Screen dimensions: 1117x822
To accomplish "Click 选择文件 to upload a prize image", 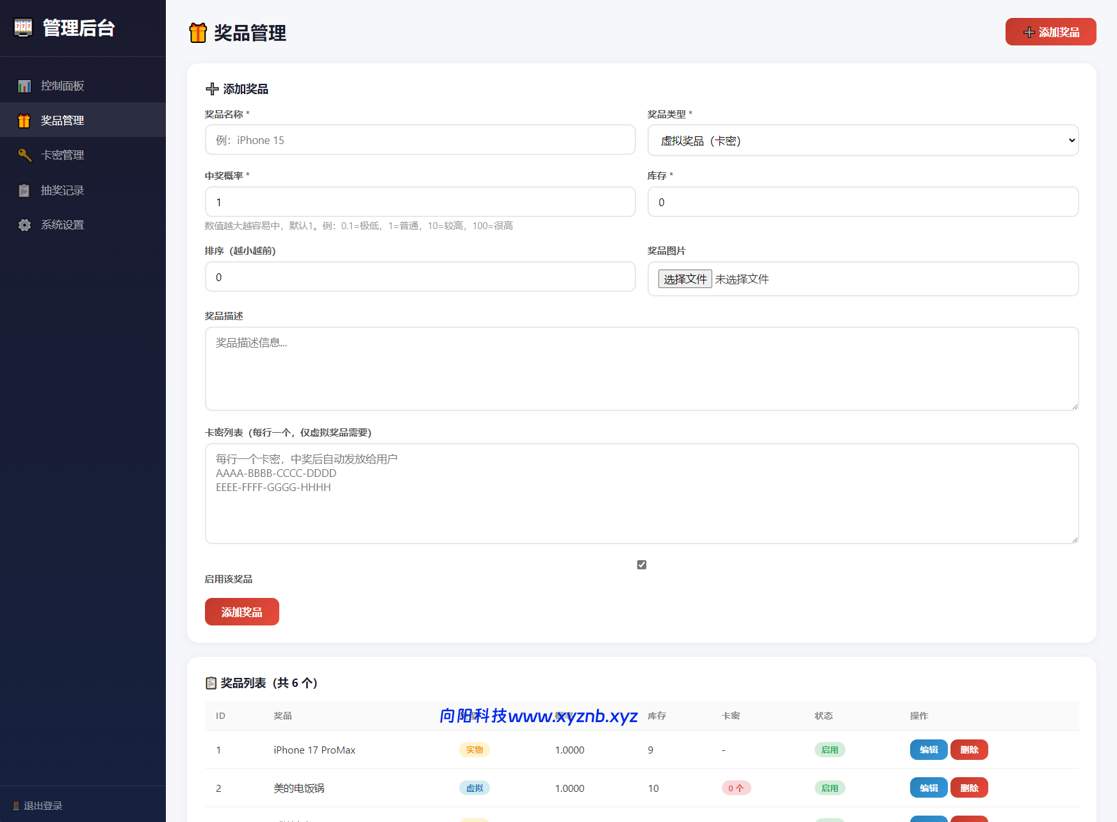I will (x=685, y=278).
